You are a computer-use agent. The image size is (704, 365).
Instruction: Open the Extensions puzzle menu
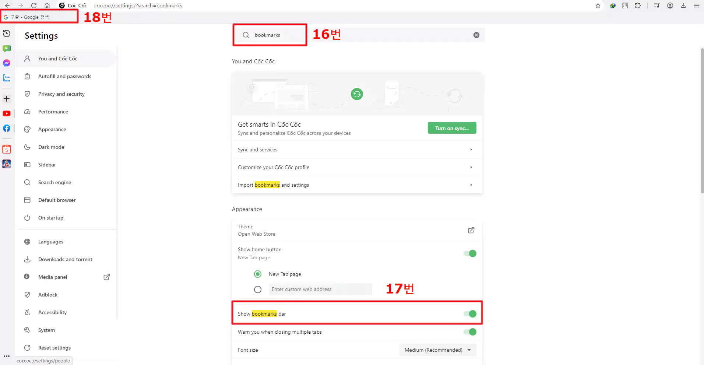(x=638, y=6)
